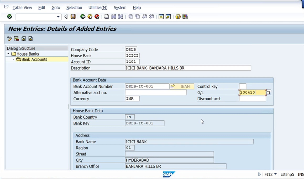The height and width of the screenshot is (179, 304).
Task: Click the Find Next binoculars icon
Action: coord(120,17)
